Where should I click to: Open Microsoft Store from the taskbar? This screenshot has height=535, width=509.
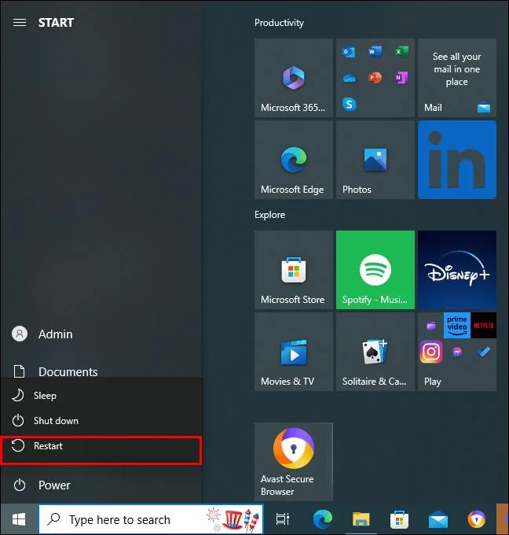399,519
